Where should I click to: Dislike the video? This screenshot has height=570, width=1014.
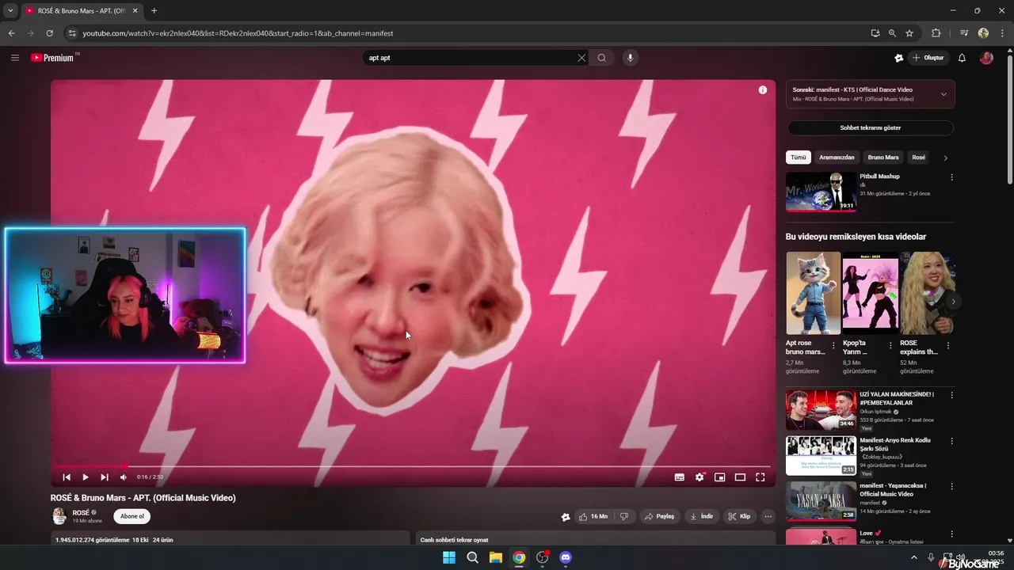click(x=624, y=516)
